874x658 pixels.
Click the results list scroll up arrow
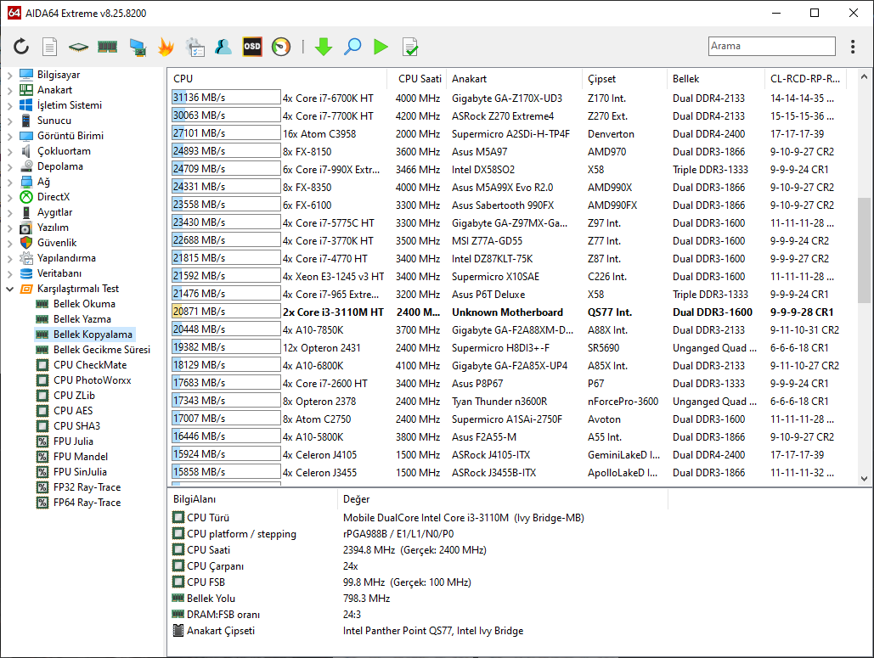click(x=864, y=77)
